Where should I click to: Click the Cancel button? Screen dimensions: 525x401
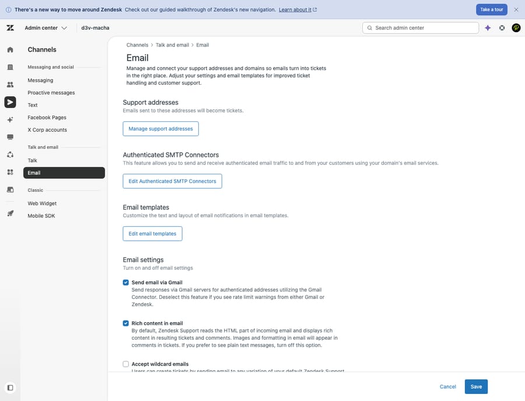tap(447, 386)
